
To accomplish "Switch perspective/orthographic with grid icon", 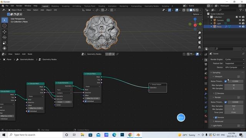I will pos(199,47).
